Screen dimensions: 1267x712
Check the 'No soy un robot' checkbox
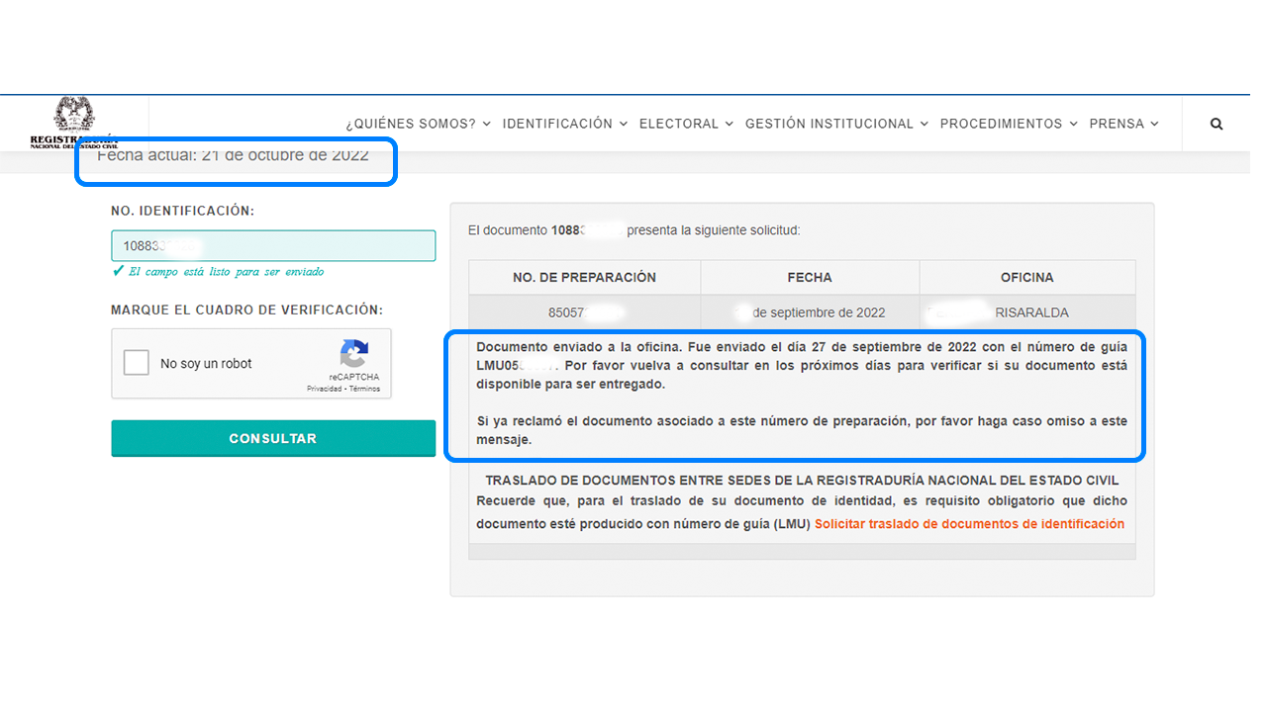[x=137, y=363]
